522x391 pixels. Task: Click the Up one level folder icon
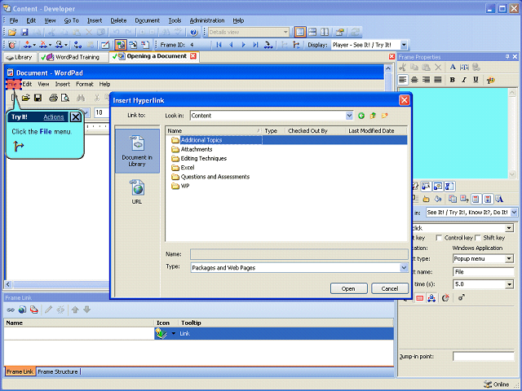(x=373, y=116)
